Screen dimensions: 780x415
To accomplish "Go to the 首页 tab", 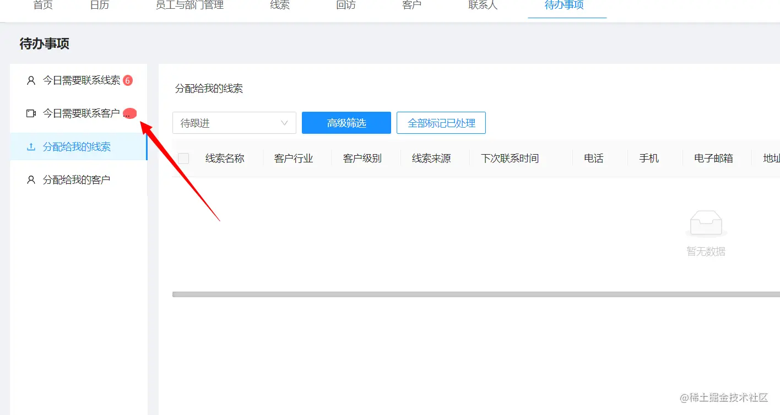I will 43,6.
